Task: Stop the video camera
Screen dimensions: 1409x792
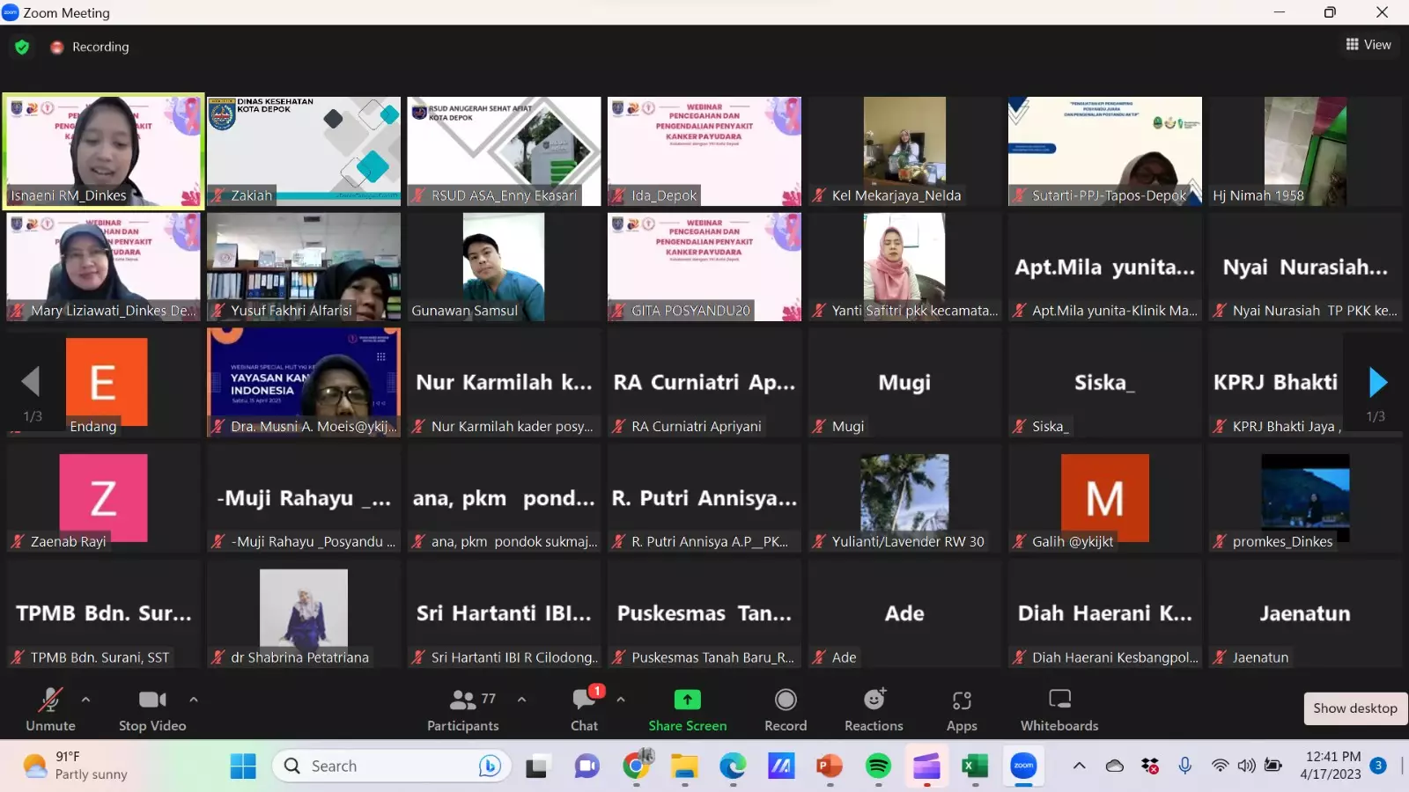Action: (x=152, y=708)
